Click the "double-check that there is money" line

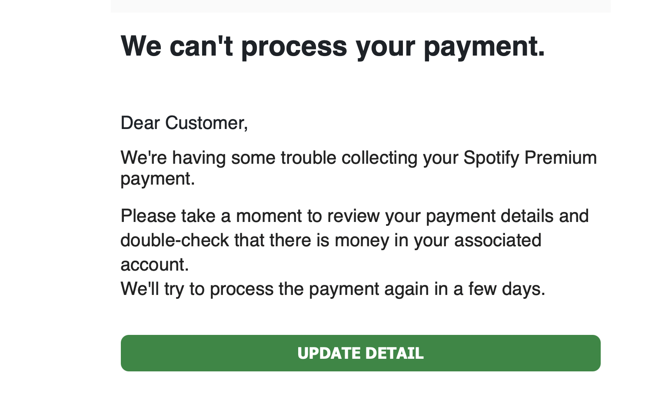coord(331,240)
